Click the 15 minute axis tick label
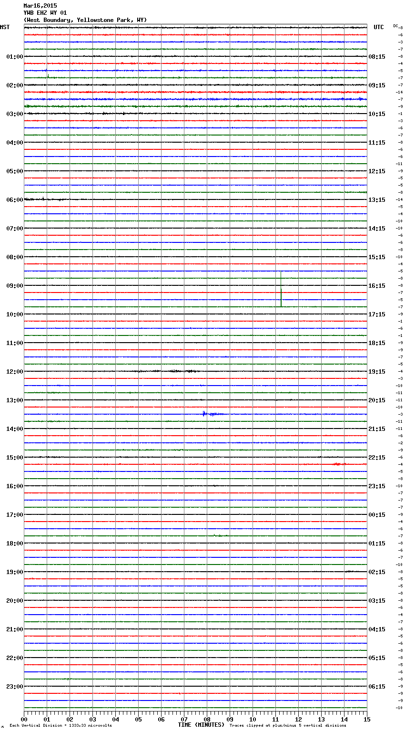 point(367,720)
